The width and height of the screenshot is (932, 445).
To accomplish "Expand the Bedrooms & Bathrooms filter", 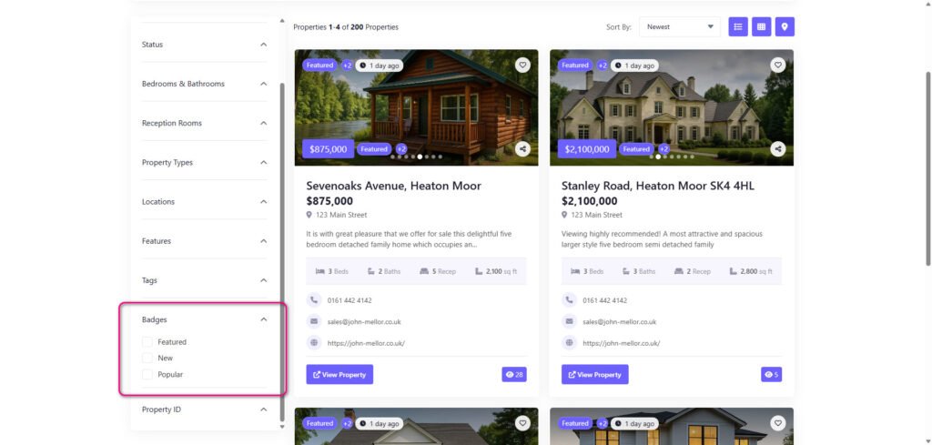I will pyautogui.click(x=264, y=84).
